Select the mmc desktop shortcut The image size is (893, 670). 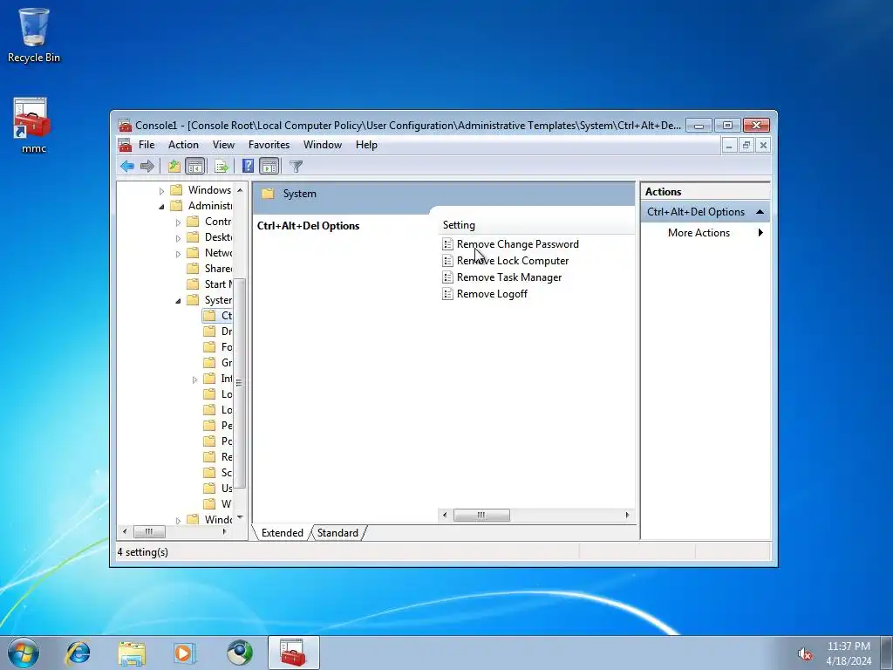tap(34, 126)
